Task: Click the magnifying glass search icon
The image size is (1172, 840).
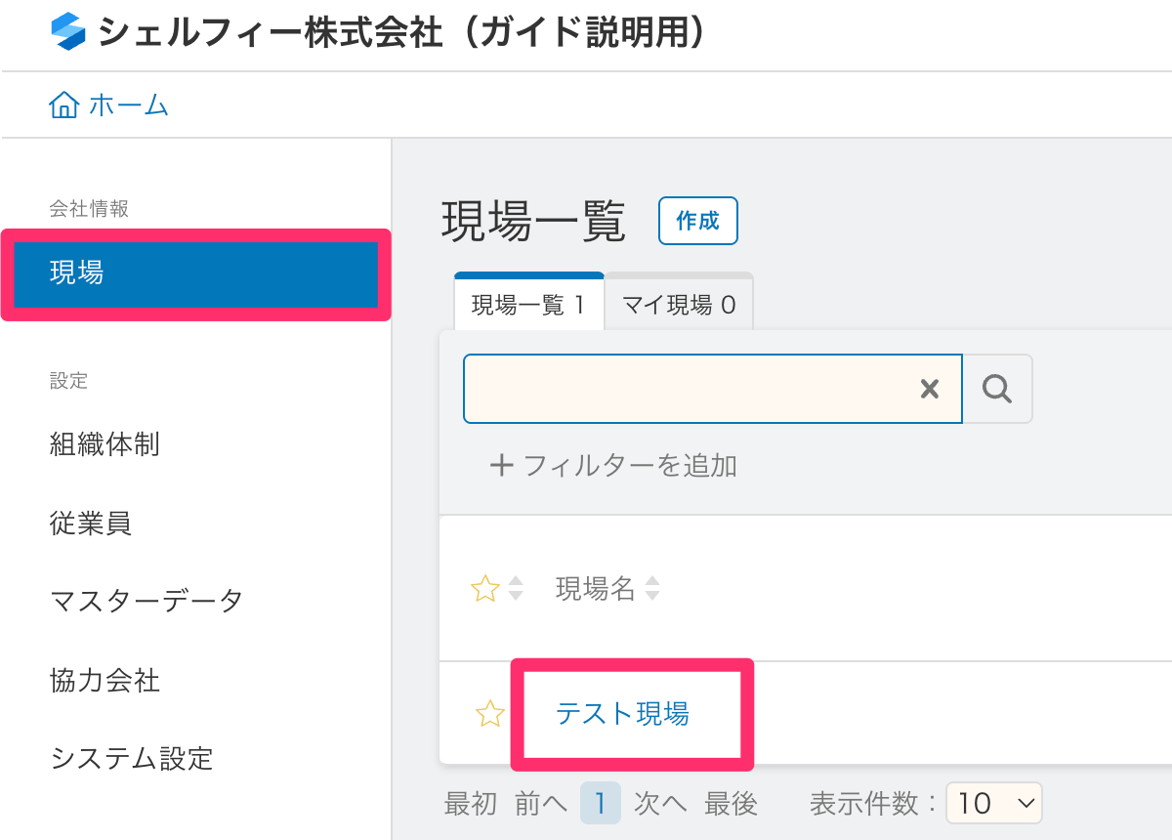Action: click(997, 389)
